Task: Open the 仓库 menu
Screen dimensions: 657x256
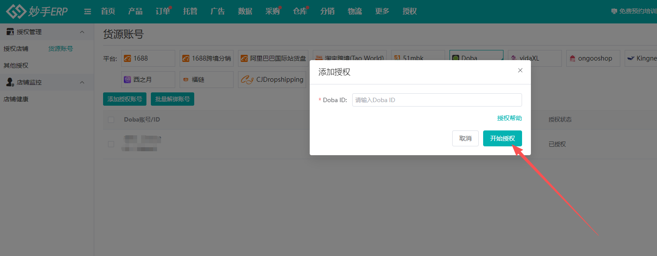Action: click(x=300, y=11)
